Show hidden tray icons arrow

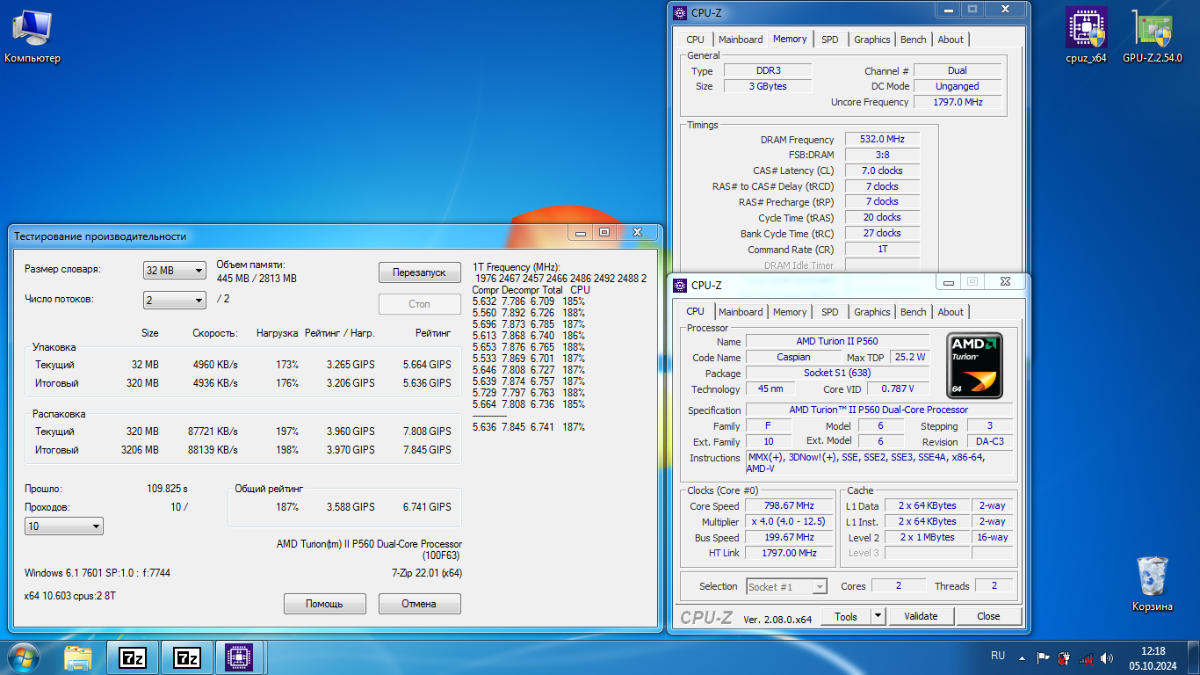(1022, 657)
